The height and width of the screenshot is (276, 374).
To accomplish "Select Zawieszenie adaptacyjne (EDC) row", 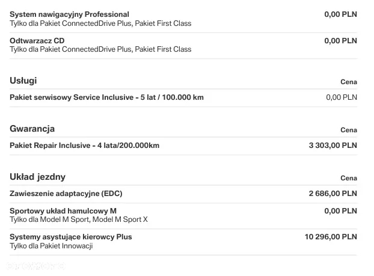I will coord(183,194).
